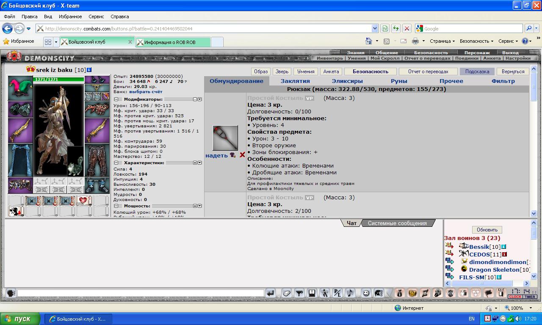Click the cat pet thumbnail
The image size is (542, 325).
pyautogui.click(x=75, y=161)
